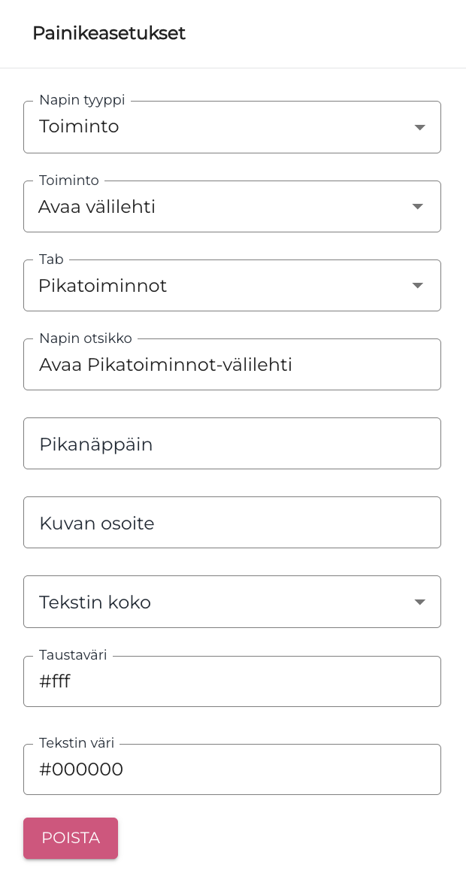Open the Tab dropdown showing Pikatoiminnot

(x=232, y=285)
